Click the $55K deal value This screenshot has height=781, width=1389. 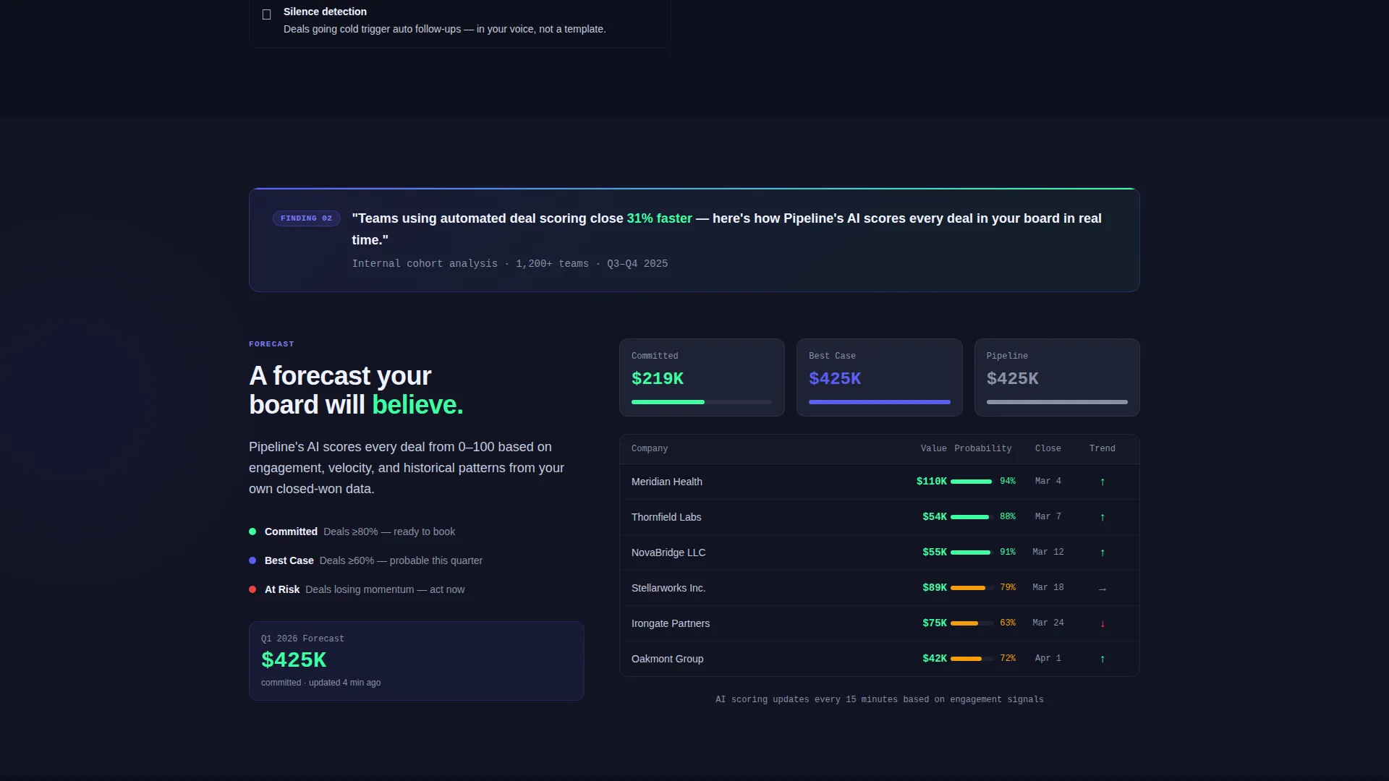pos(935,552)
